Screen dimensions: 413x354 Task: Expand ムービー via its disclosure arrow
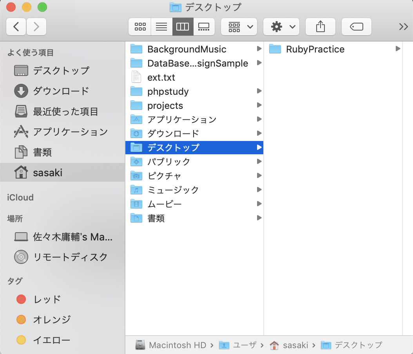pyautogui.click(x=259, y=204)
